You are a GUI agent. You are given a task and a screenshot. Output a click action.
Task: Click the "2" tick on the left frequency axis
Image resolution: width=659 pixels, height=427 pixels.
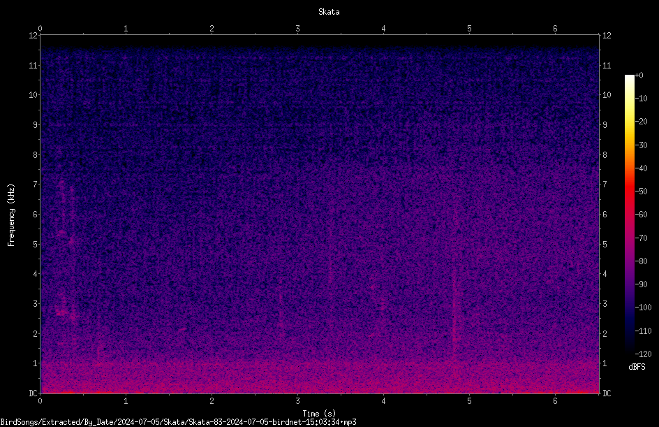tap(35, 333)
